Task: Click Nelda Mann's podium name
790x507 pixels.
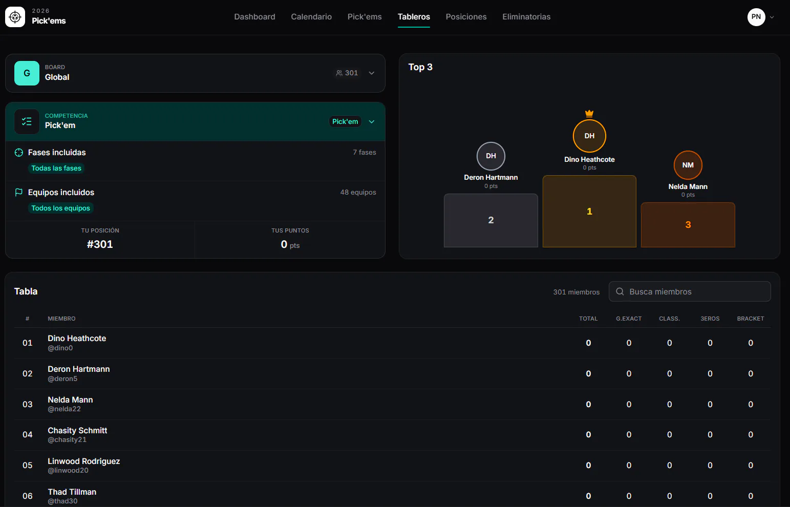Action: 688,187
